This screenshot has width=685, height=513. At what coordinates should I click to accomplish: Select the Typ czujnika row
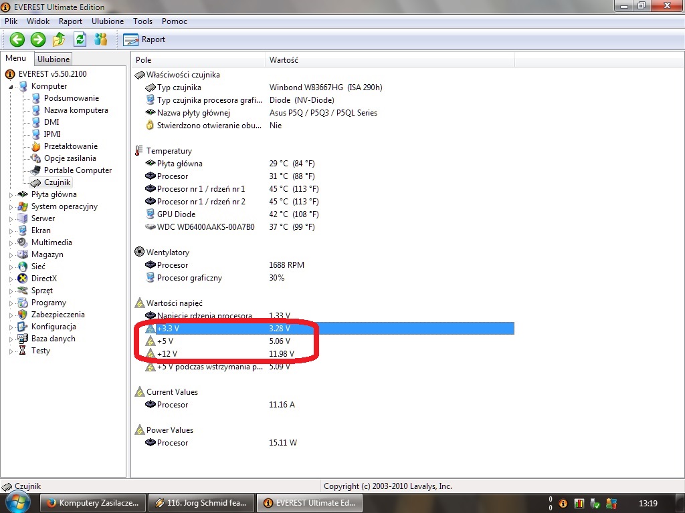point(323,88)
